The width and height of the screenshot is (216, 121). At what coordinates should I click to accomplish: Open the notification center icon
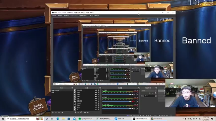[x=212, y=119]
